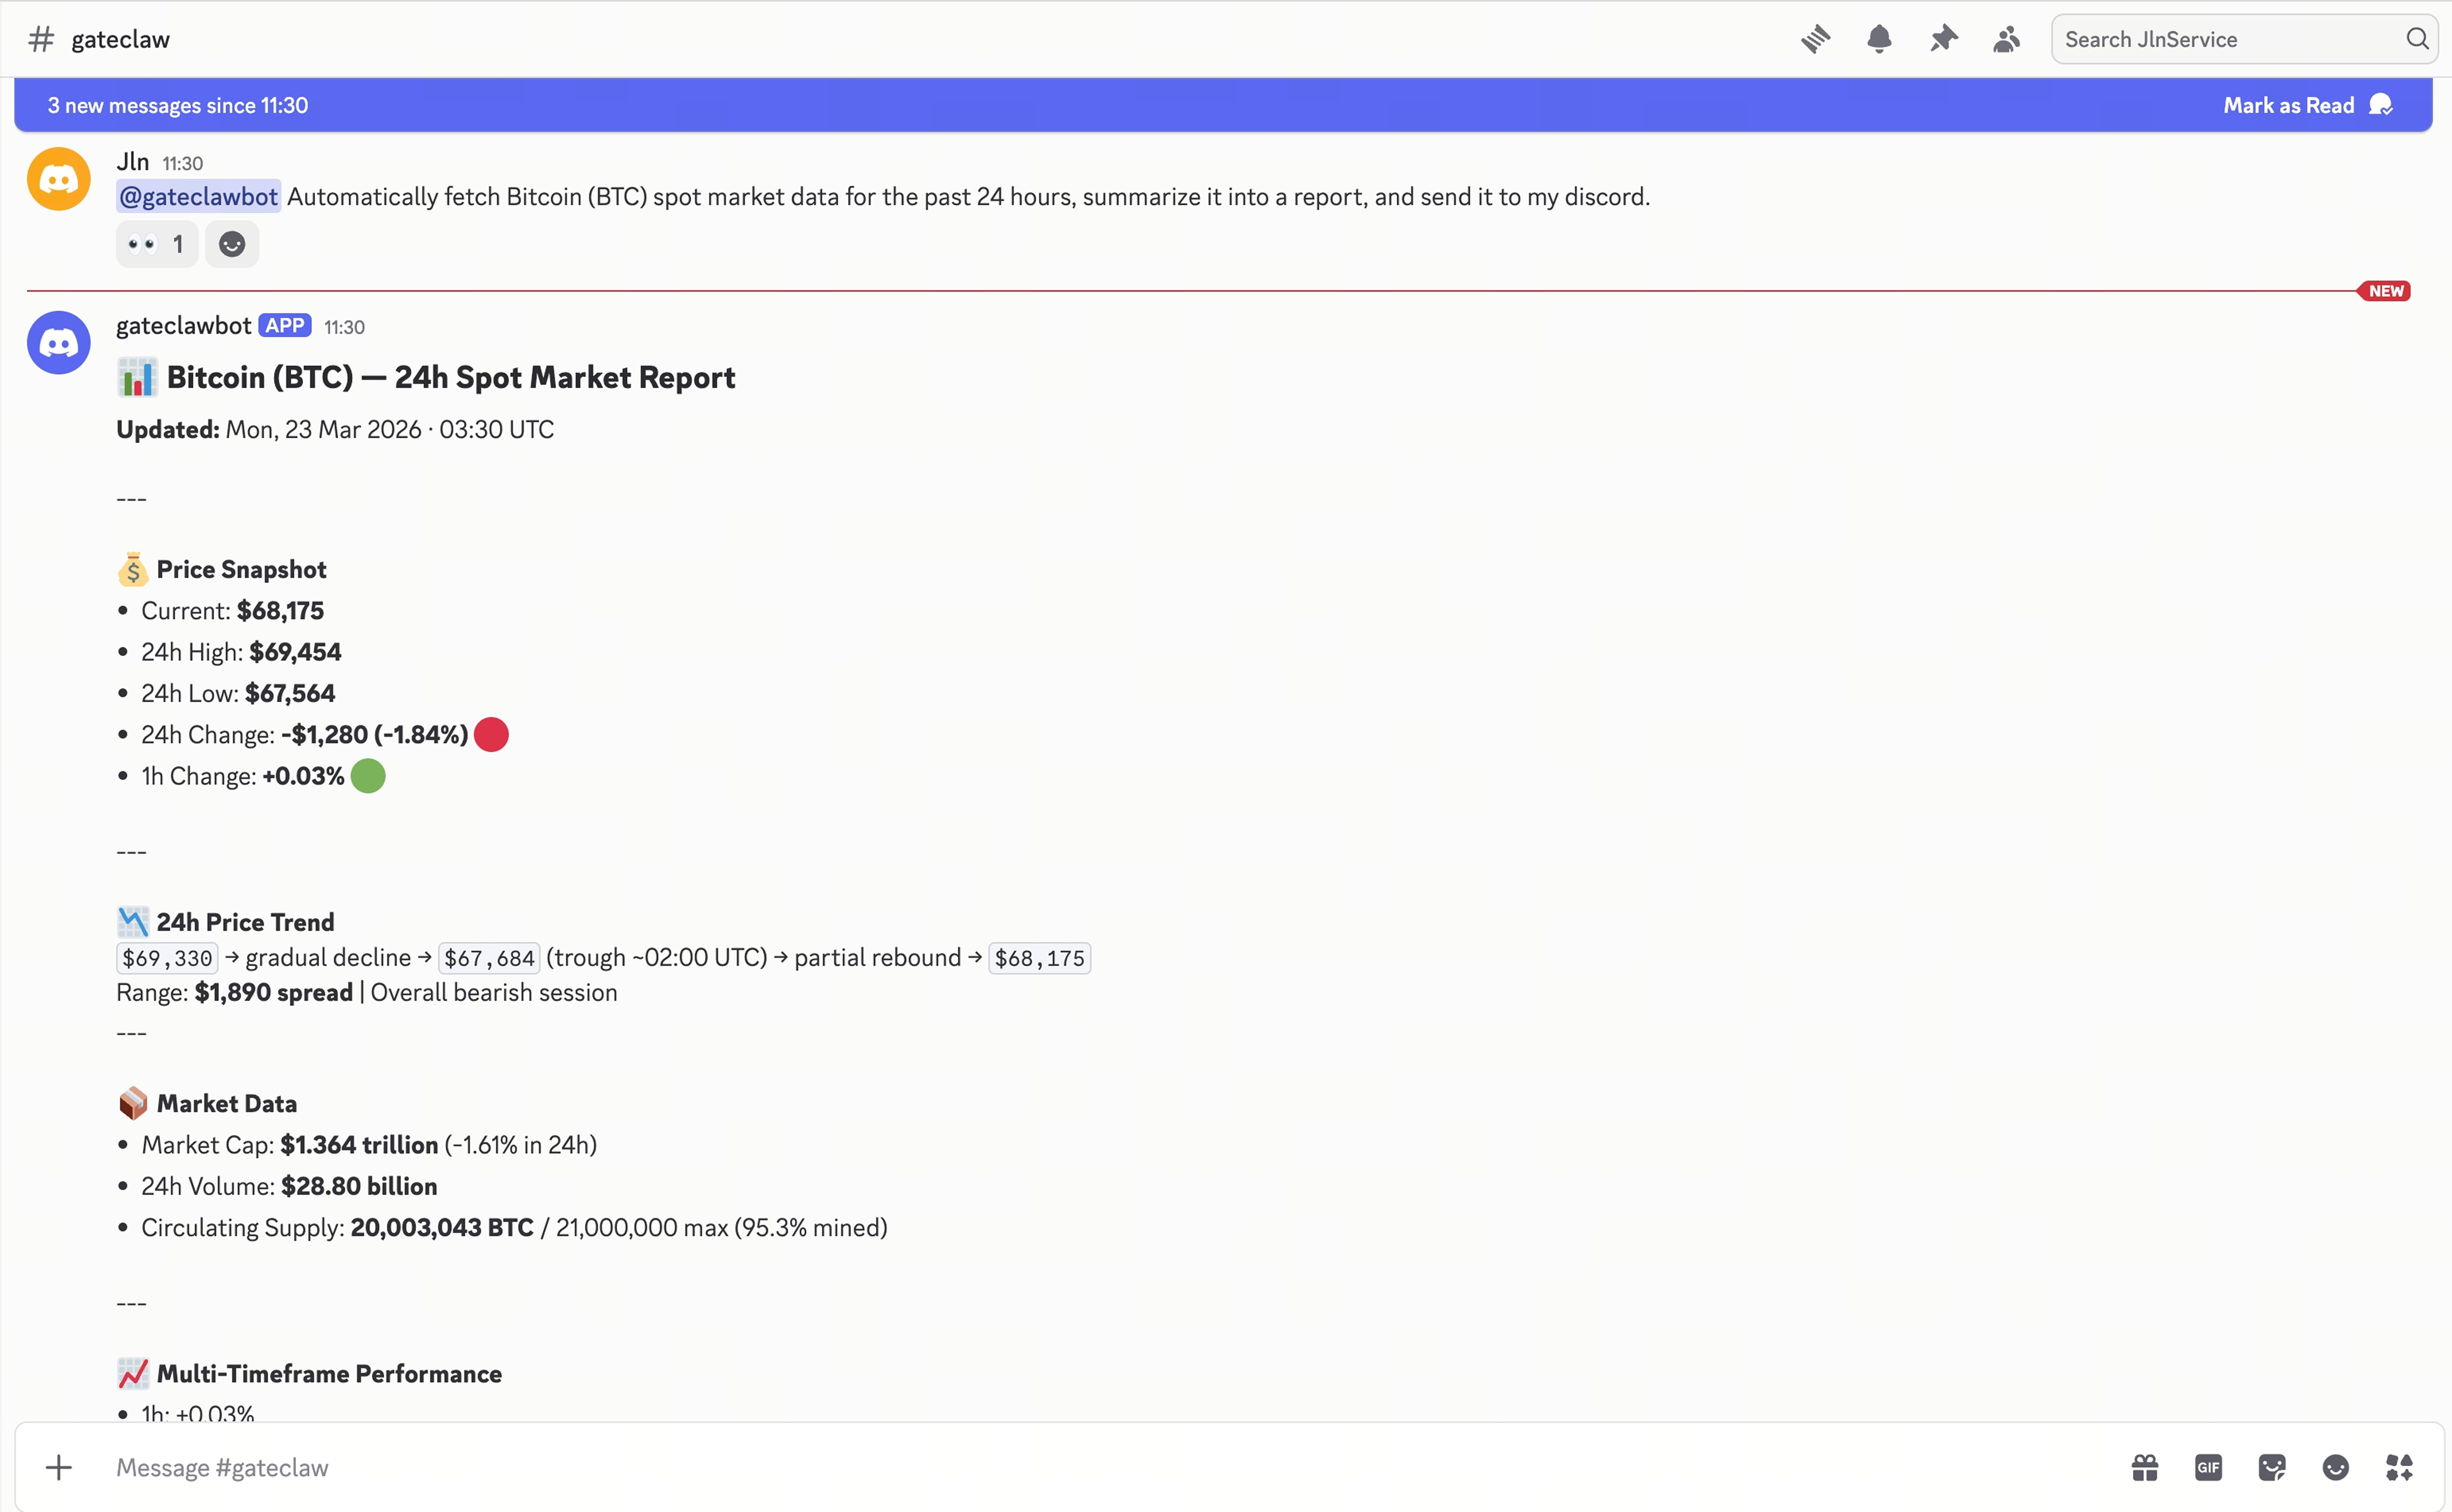Click the @gateclawbot mention
The height and width of the screenshot is (1512, 2452).
coord(198,197)
